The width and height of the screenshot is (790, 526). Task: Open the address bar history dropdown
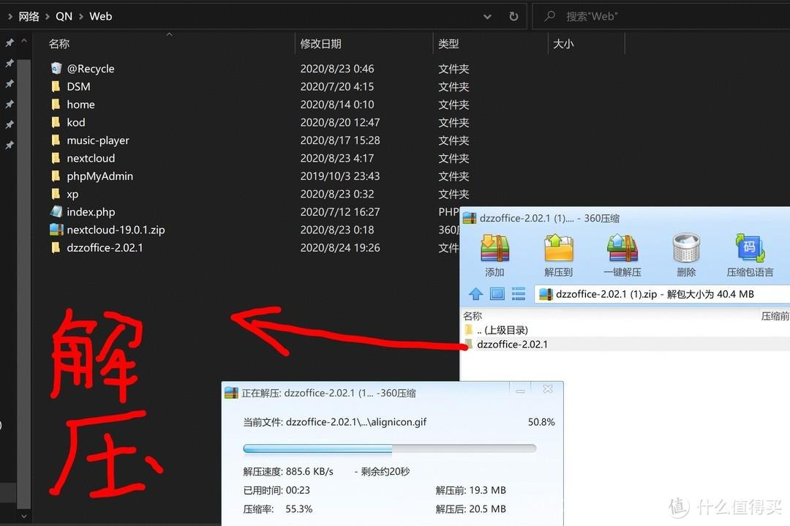tap(487, 17)
